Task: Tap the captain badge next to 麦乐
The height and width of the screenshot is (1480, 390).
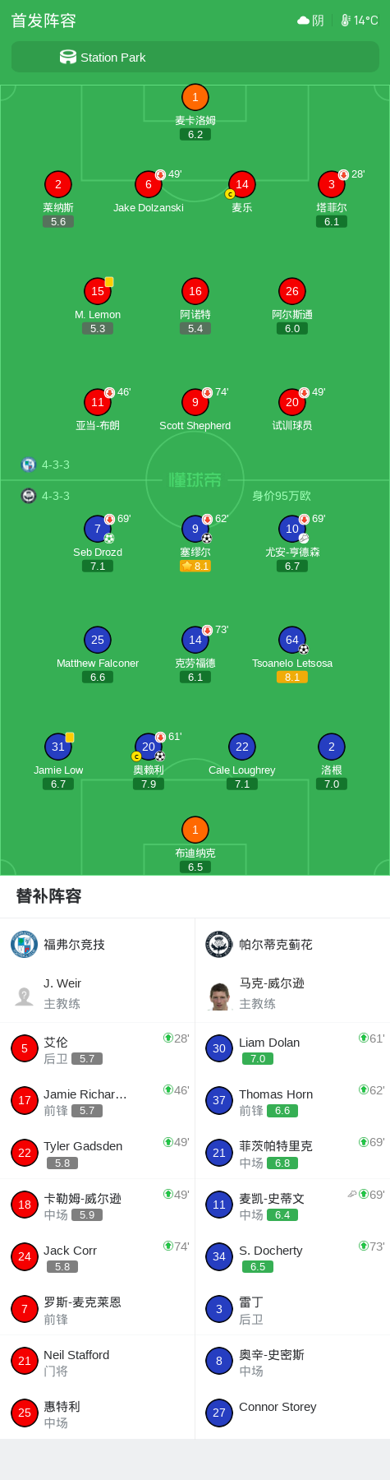Action: 230,194
